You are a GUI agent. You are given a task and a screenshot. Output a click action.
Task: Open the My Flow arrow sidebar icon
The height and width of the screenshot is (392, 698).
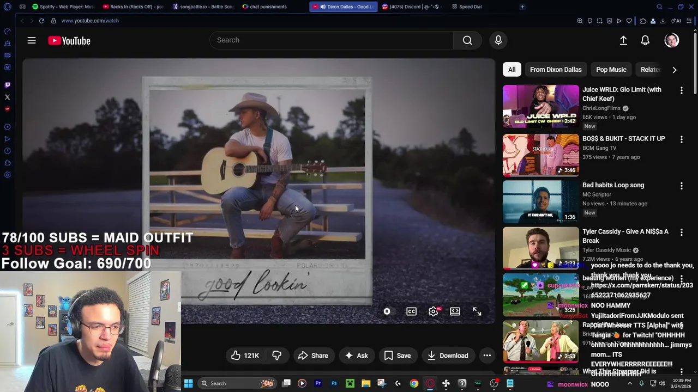pos(7,139)
